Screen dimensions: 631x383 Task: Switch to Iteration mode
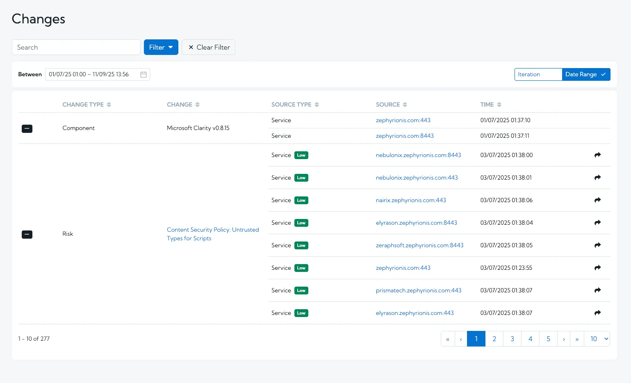pyautogui.click(x=538, y=74)
